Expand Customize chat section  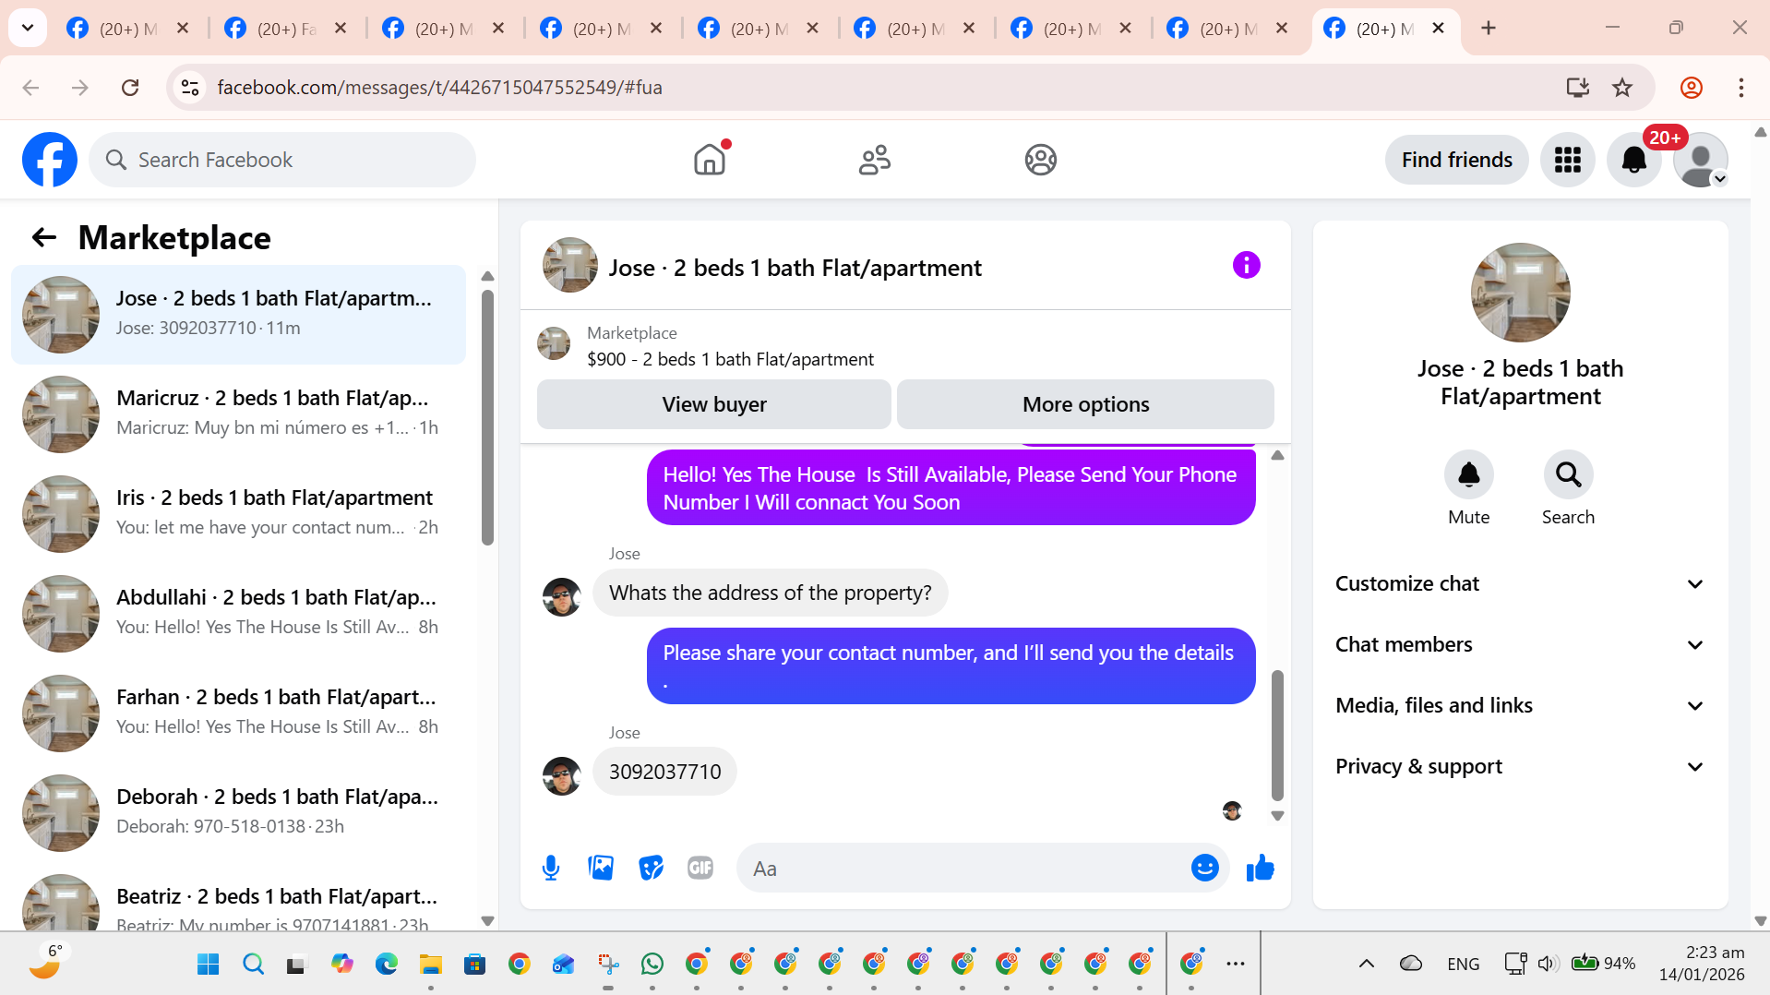[1519, 583]
